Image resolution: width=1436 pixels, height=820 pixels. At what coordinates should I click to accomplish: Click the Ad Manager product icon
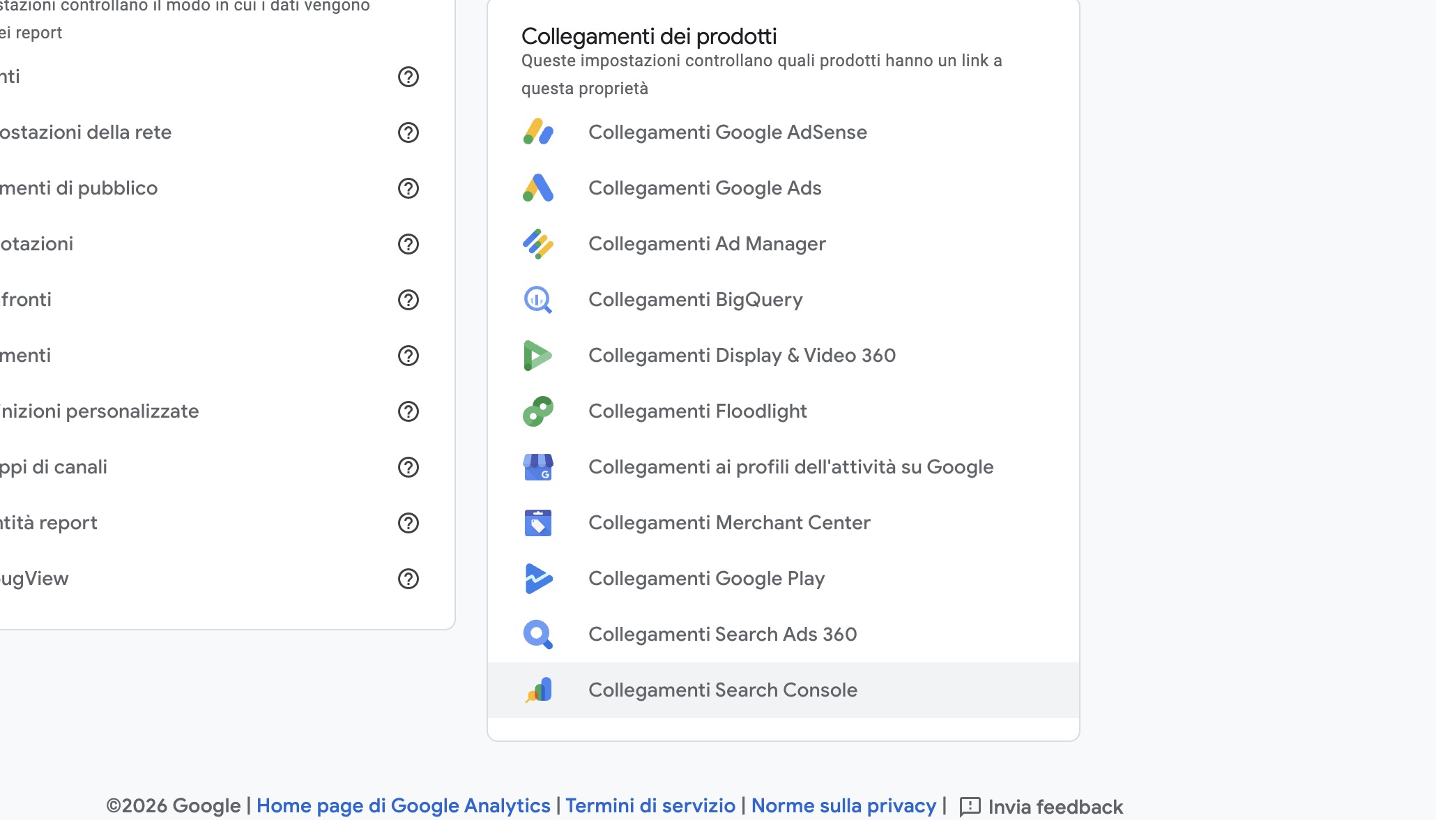tap(538, 243)
